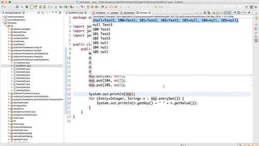Click Open Perspective icon beside Quick Access
This screenshot has height=146, width=259.
(246, 7)
